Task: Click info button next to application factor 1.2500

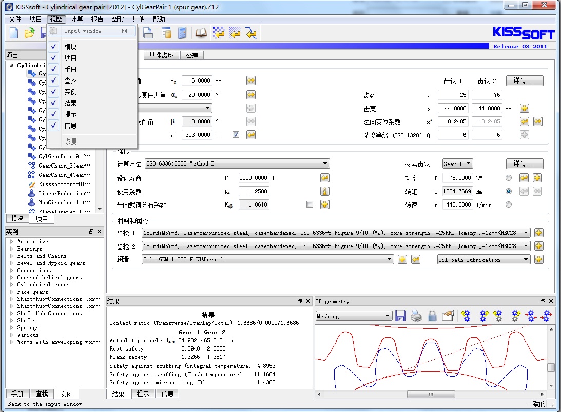Action: click(x=325, y=191)
